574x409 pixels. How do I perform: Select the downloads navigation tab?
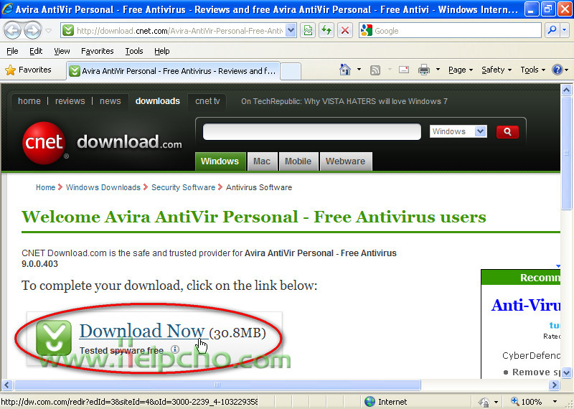(157, 101)
